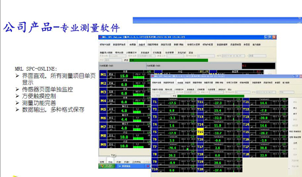Select the M3 measurement label in the back window
The image size is (302, 177).
tap(103, 92)
